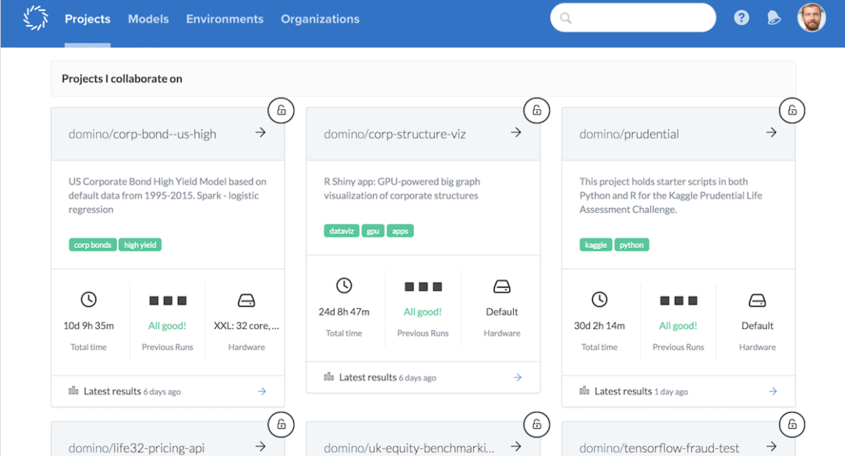
Task: Open project domino/corp-bond--us-high
Action: [x=142, y=134]
